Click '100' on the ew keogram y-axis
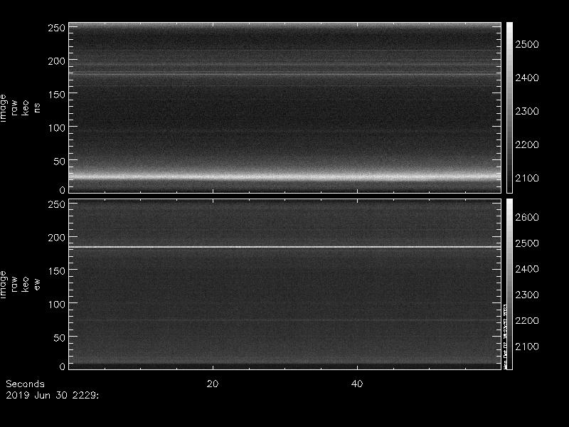 point(56,305)
